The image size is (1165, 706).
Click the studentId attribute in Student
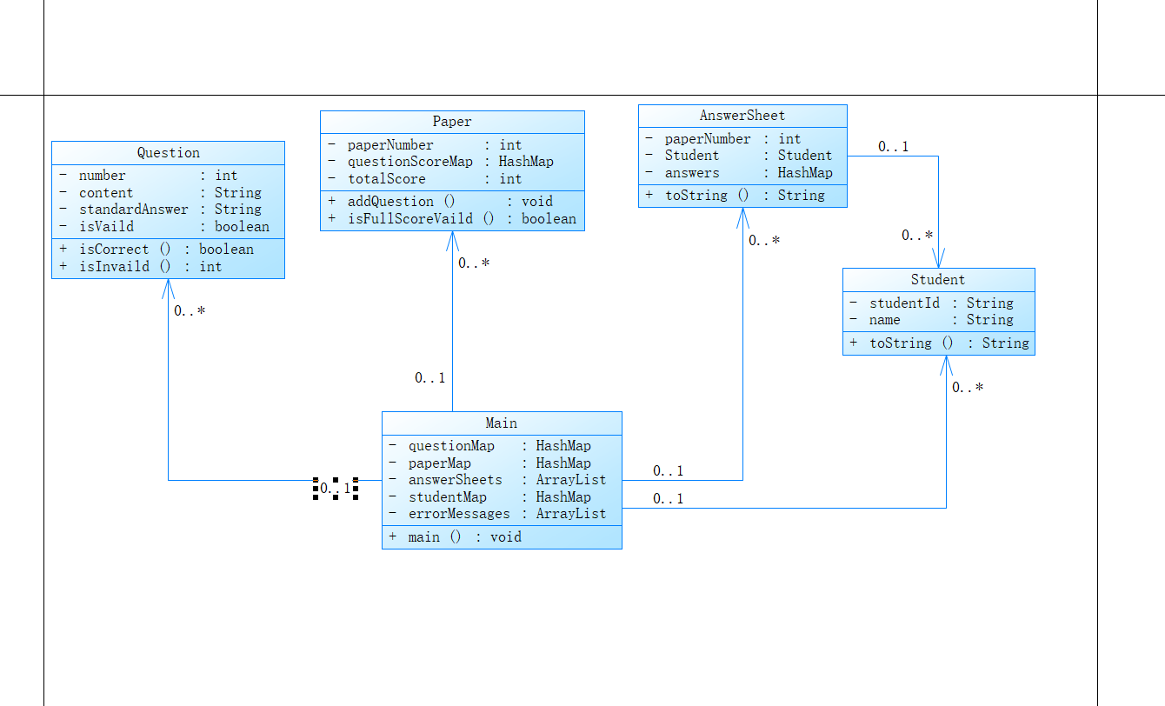click(938, 303)
